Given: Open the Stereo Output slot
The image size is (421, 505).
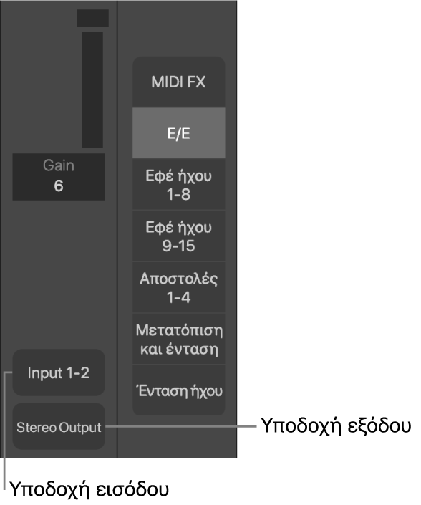Looking at the screenshot, I should [59, 426].
